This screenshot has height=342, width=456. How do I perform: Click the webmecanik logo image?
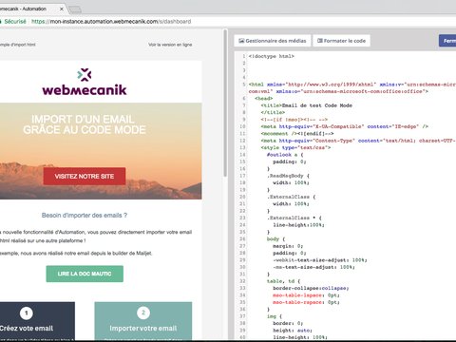[85, 82]
